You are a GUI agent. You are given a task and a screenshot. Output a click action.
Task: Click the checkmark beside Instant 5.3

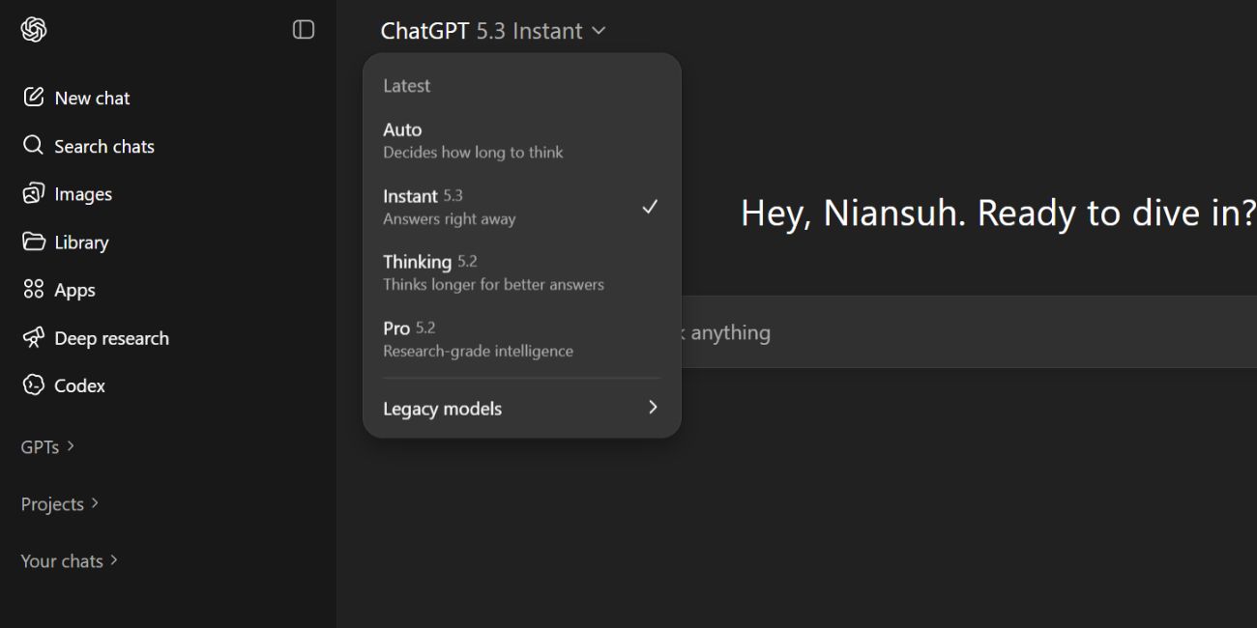[650, 206]
